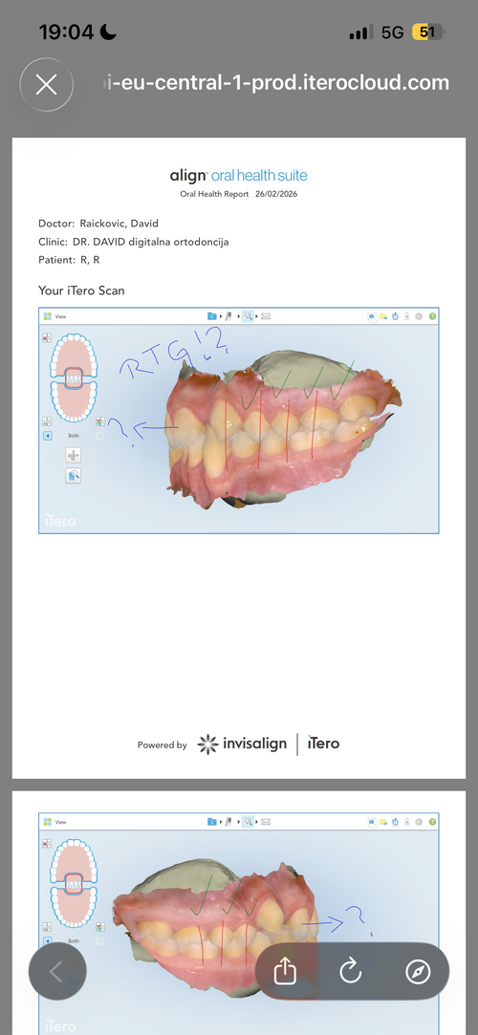Click the cross-shaped tool button in first scan
The width and height of the screenshot is (478, 1035).
[x=74, y=455]
